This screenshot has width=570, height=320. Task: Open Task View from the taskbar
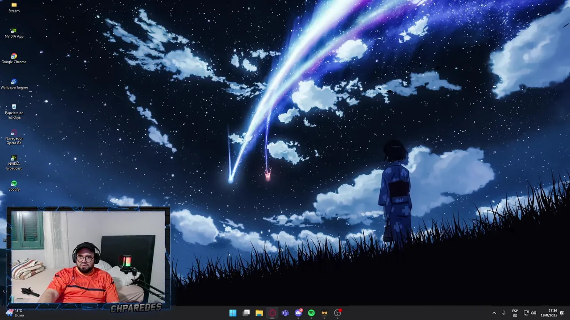coord(246,313)
